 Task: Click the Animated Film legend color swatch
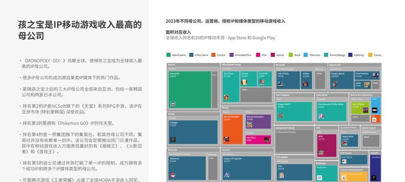(x=231, y=55)
